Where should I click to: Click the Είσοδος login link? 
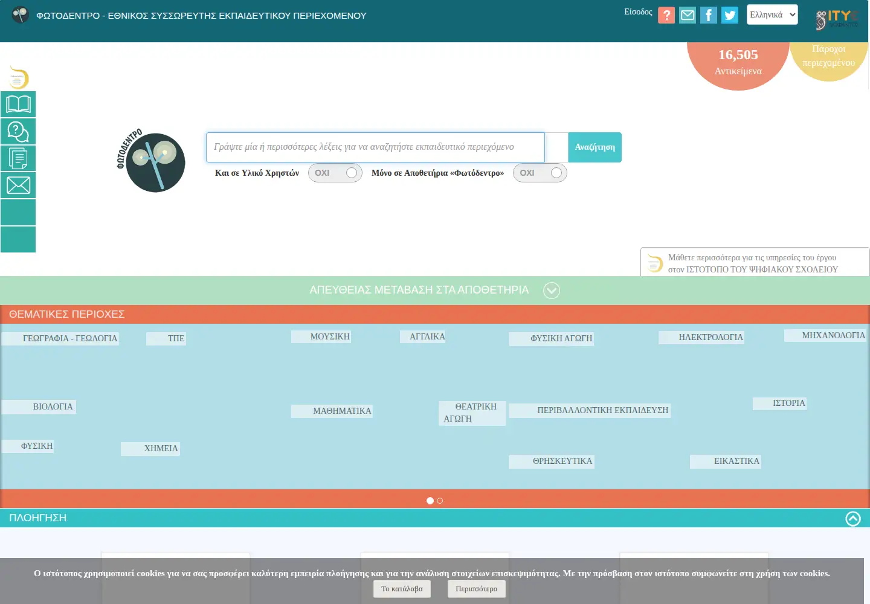[x=638, y=11]
